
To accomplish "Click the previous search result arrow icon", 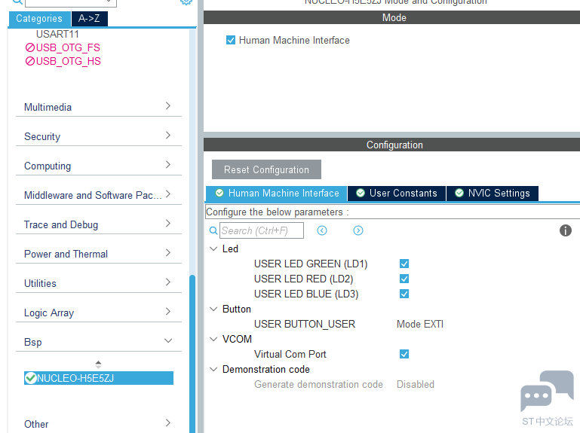I will pyautogui.click(x=322, y=230).
